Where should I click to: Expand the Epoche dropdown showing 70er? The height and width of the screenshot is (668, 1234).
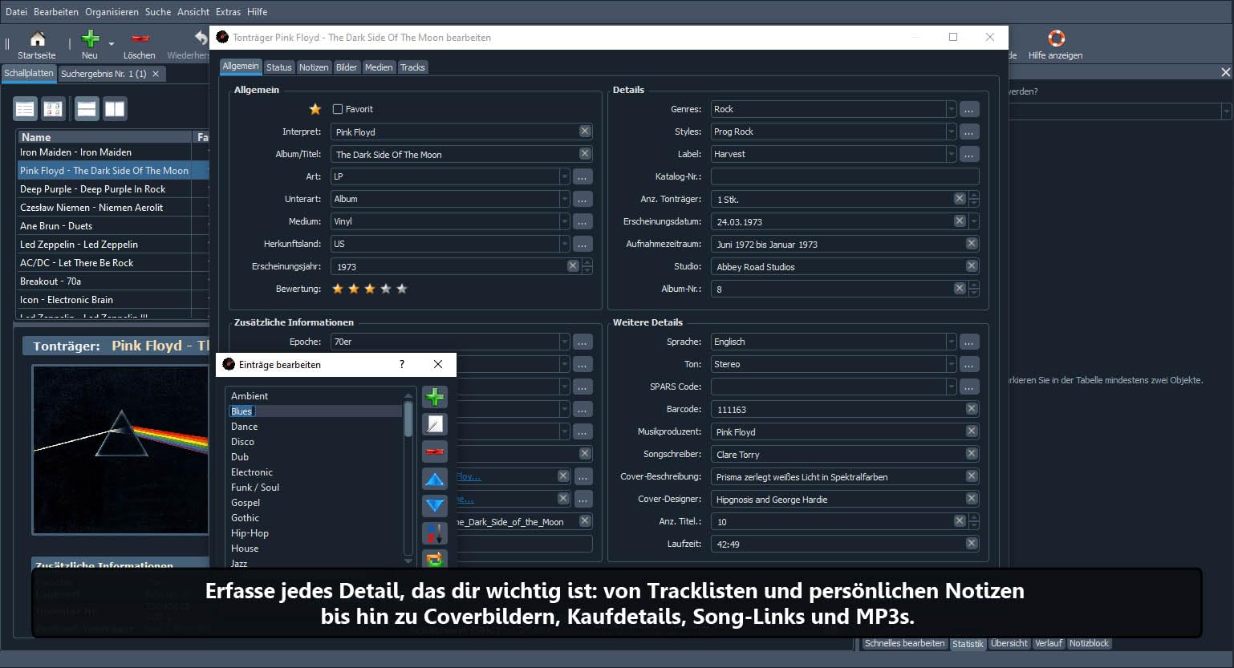[x=564, y=342]
